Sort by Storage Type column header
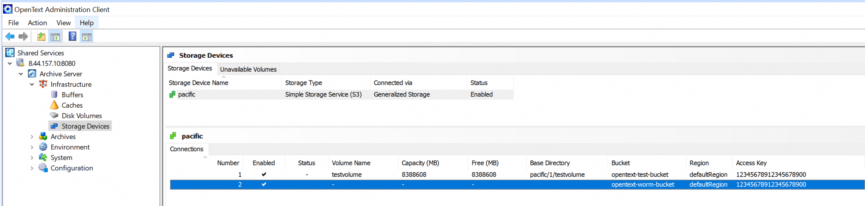 coord(326,83)
